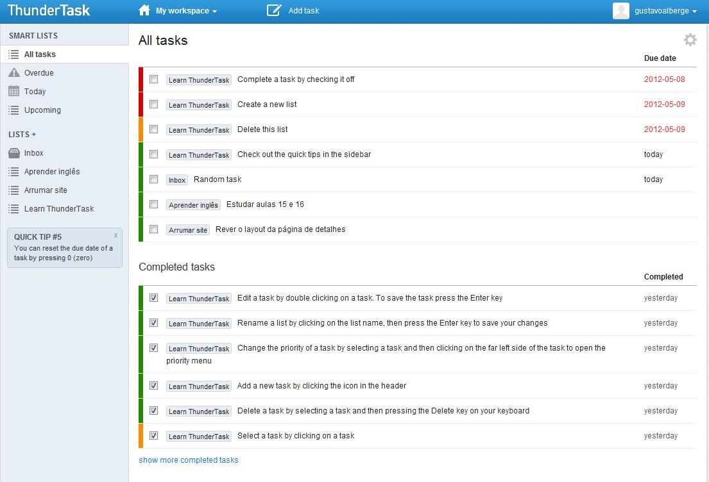Click 'show more completed tasks' link

point(189,460)
